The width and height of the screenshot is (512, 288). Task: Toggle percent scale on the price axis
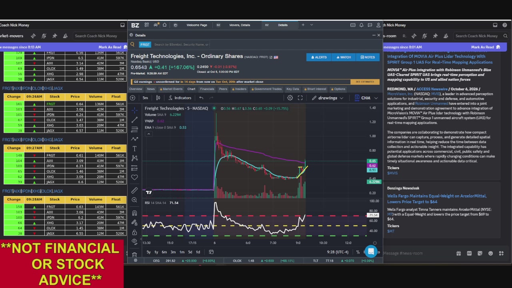358,252
